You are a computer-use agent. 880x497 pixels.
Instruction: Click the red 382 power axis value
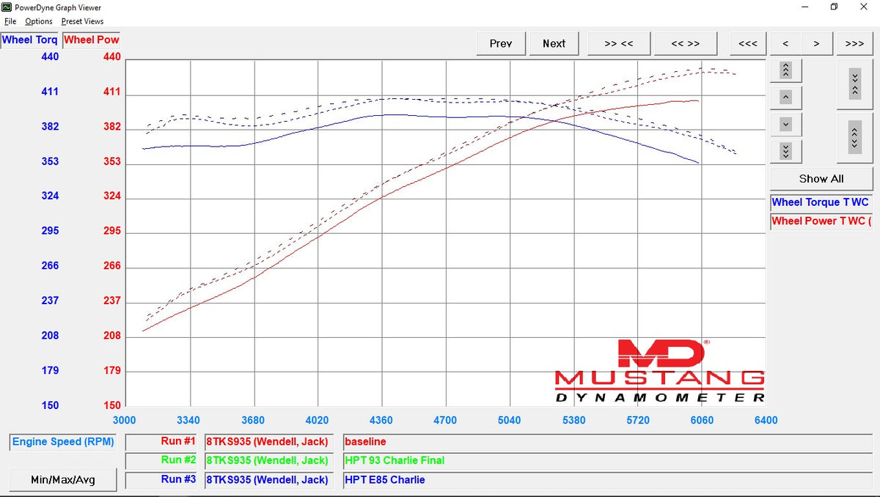pos(111,127)
